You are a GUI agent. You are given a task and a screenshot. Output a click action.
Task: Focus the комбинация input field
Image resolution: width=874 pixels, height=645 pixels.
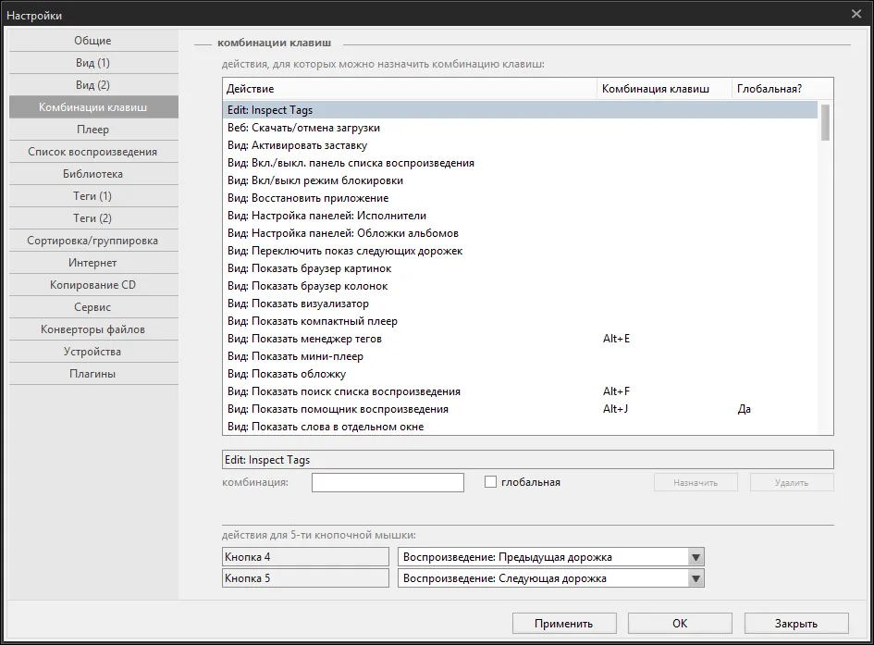coord(388,483)
